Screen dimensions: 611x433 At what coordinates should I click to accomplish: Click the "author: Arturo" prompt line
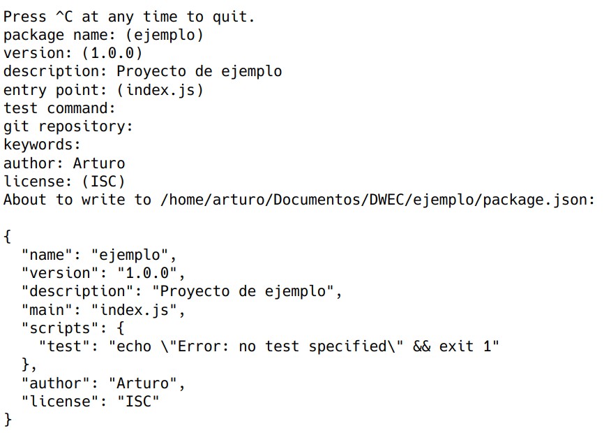tap(64, 163)
